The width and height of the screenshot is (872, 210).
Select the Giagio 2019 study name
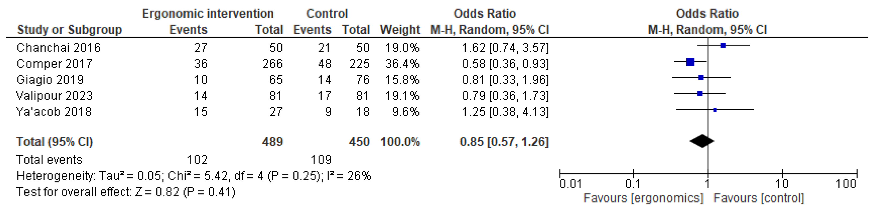tap(50, 80)
